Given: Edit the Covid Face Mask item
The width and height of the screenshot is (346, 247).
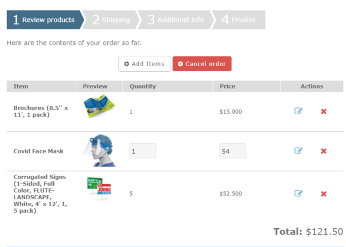Looking at the screenshot, I should pos(298,150).
